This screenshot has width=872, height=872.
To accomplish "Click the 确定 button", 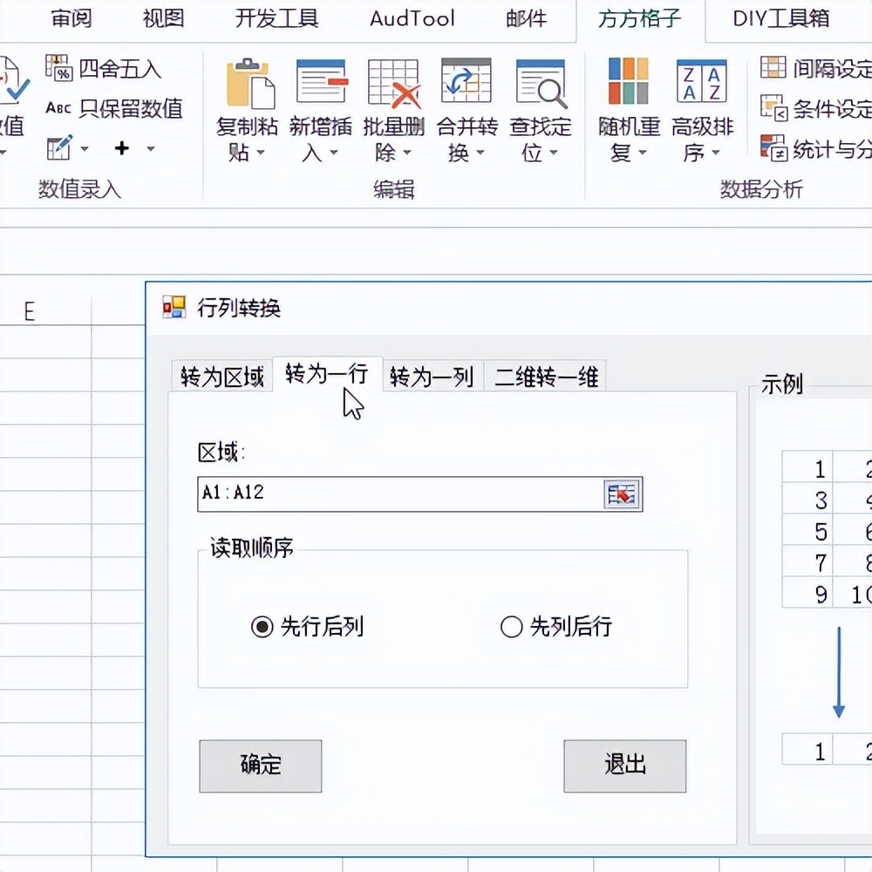I will 260,766.
